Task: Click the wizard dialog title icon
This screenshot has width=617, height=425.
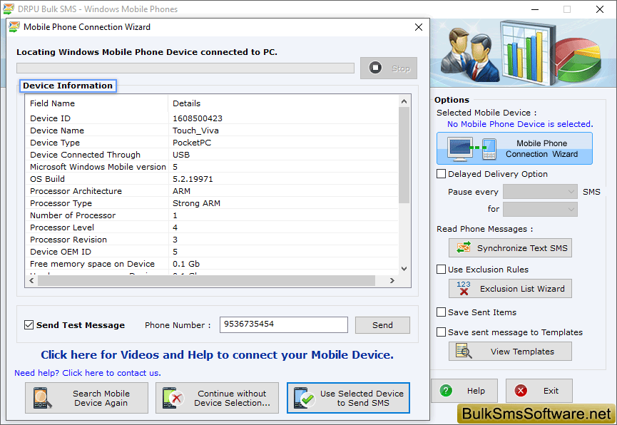Action: (14, 27)
